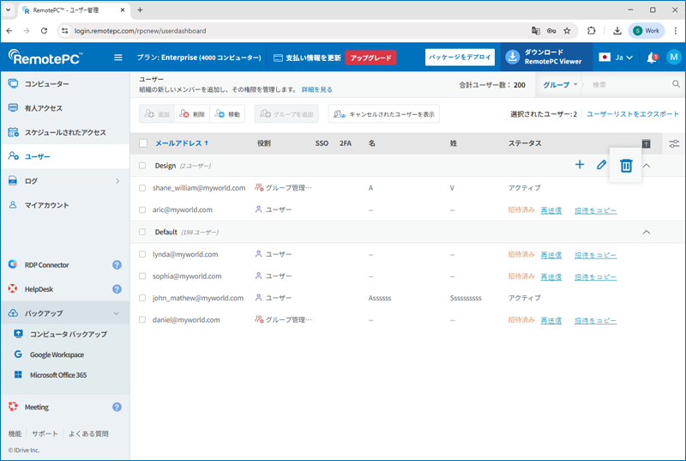The width and height of the screenshot is (686, 461).
Task: Check the daniel@myworld.com checkbox
Action: (142, 320)
